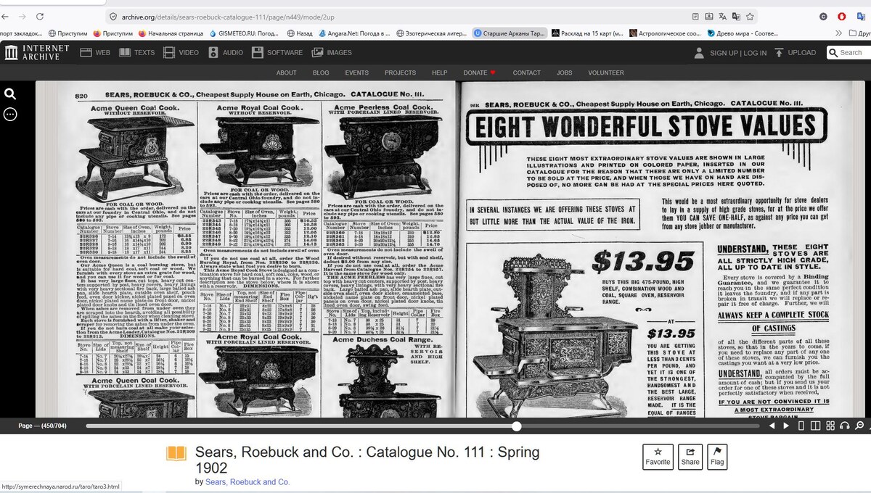This screenshot has width=871, height=493.
Task: Click the page scrubber slider handle
Action: [x=517, y=426]
